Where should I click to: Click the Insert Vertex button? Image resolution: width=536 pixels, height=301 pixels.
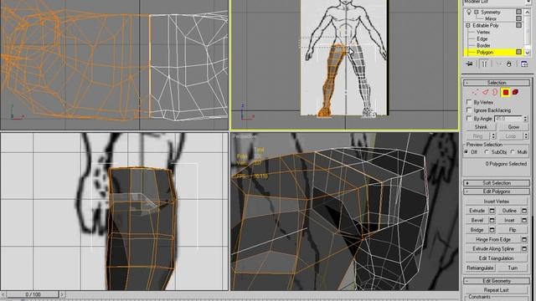[497, 202]
